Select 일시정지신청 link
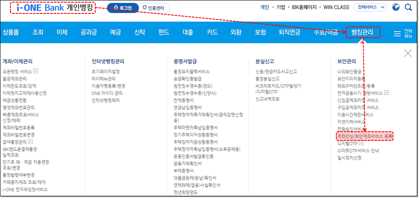 349,158
